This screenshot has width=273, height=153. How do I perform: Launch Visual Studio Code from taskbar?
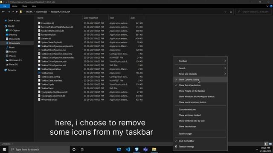pyautogui.click(x=128, y=149)
